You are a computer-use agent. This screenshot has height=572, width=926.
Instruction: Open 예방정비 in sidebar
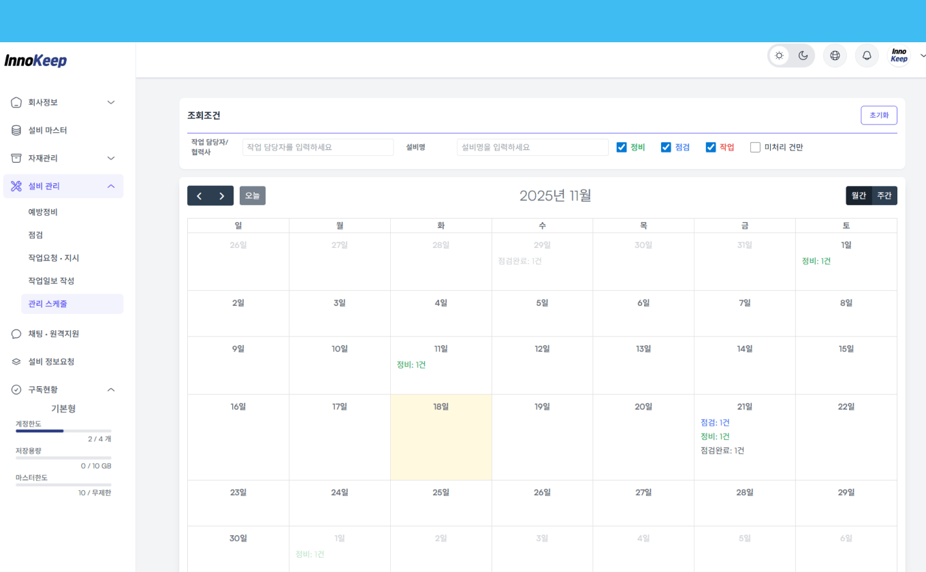[x=43, y=212]
